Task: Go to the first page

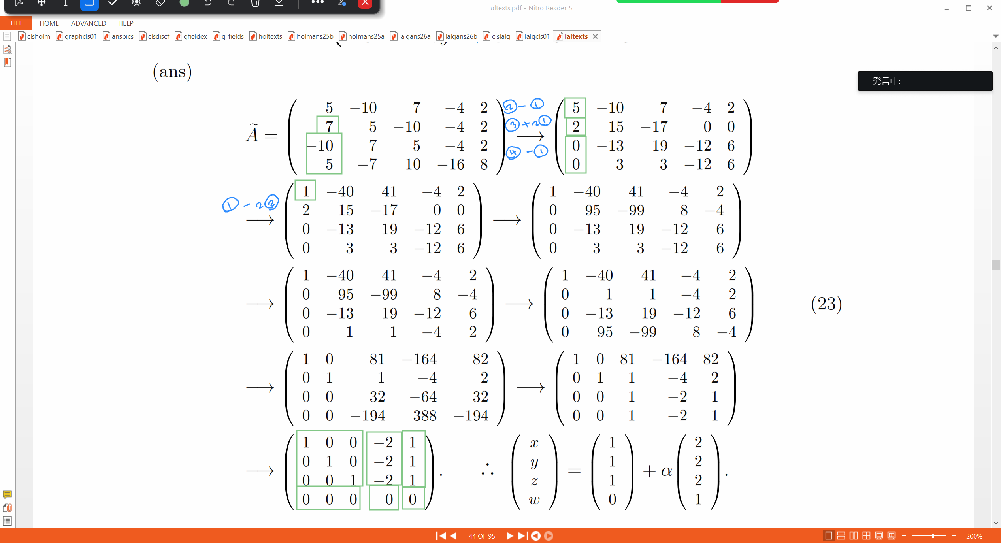Action: click(440, 536)
